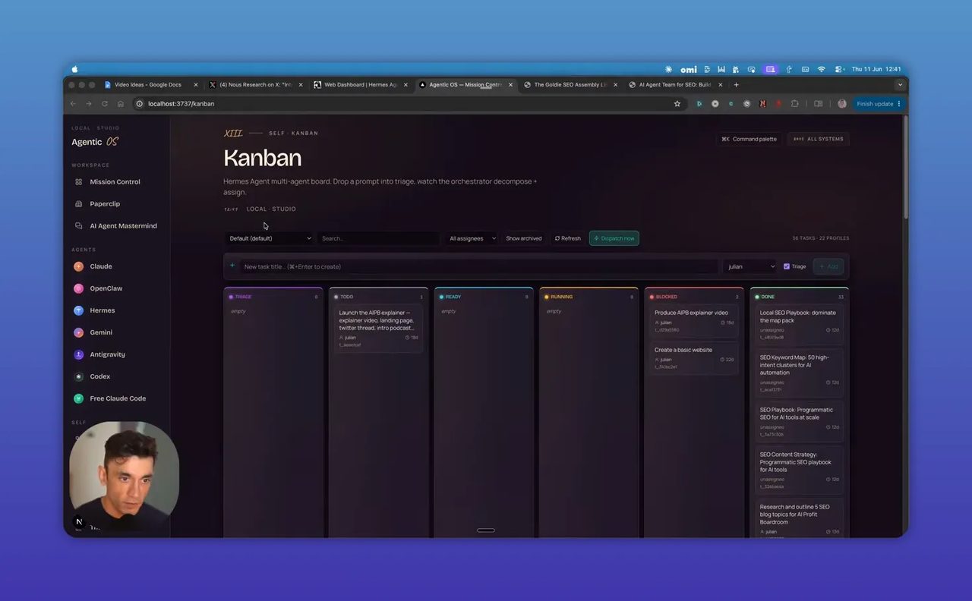Open the Command palette button

pyautogui.click(x=749, y=139)
